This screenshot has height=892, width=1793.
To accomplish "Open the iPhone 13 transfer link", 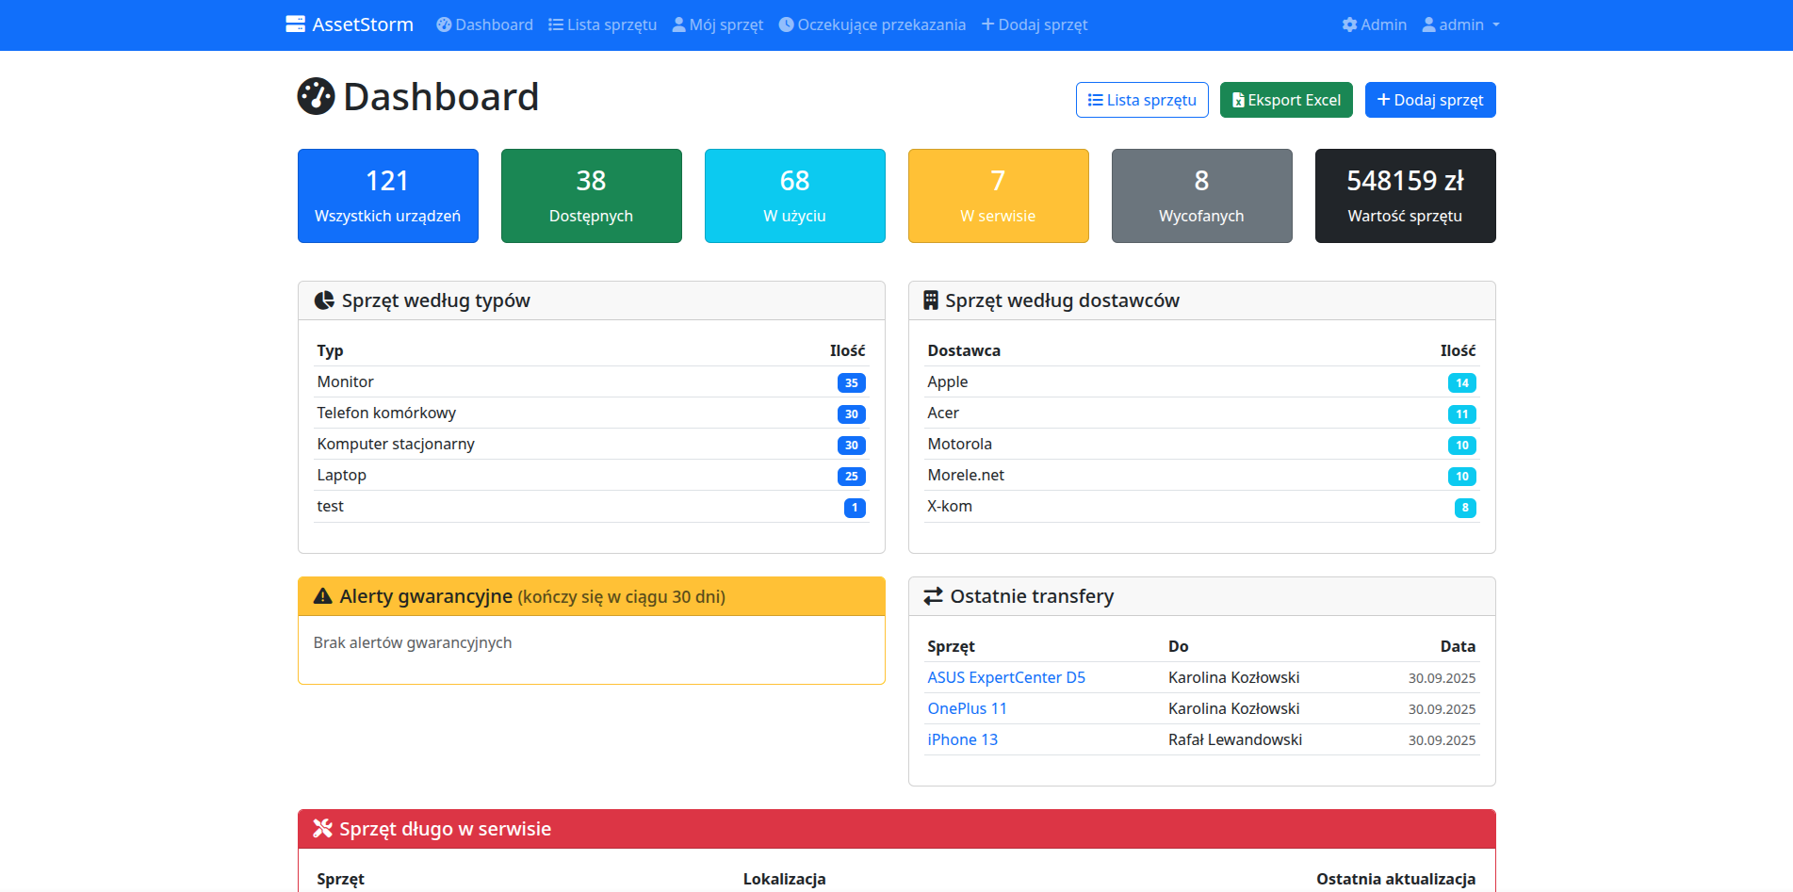I will [962, 739].
